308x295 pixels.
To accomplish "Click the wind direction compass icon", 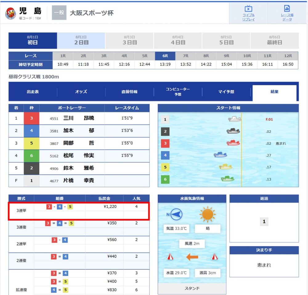I will 176,214.
